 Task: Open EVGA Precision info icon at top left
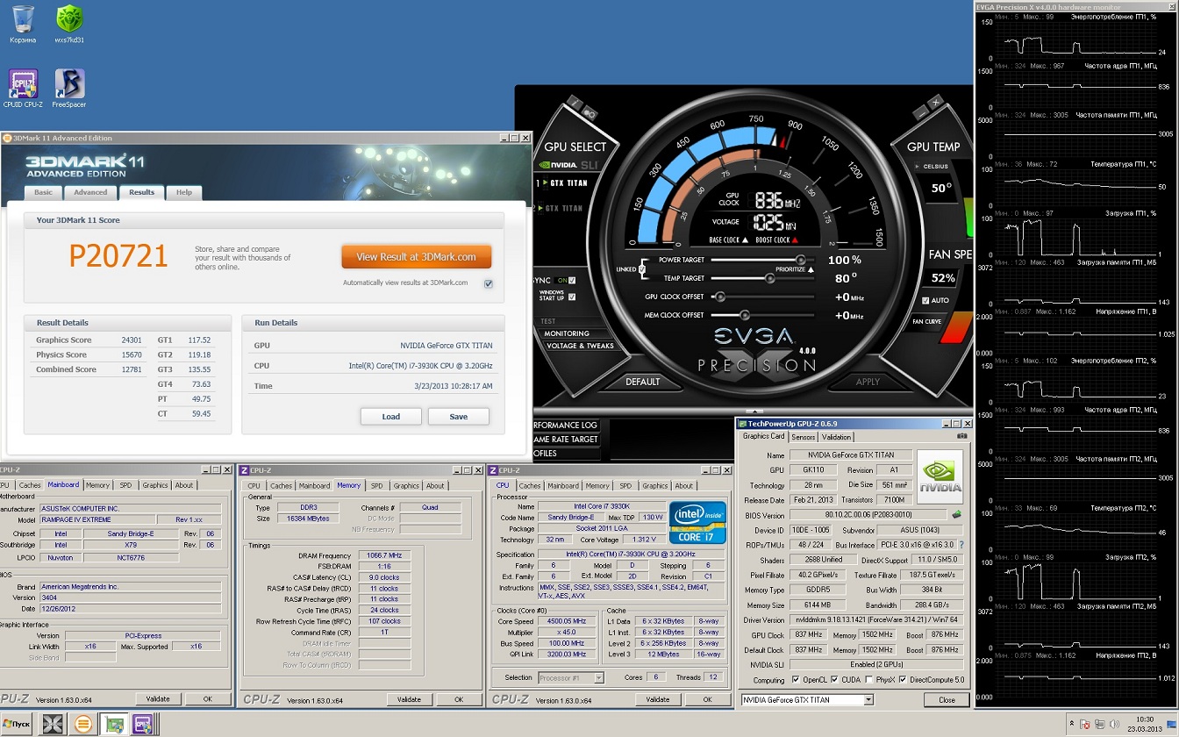[x=575, y=103]
